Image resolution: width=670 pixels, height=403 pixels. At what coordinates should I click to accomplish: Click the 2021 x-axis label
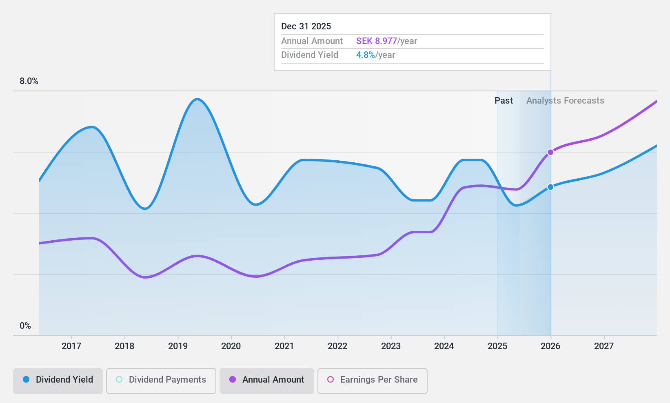(x=284, y=346)
